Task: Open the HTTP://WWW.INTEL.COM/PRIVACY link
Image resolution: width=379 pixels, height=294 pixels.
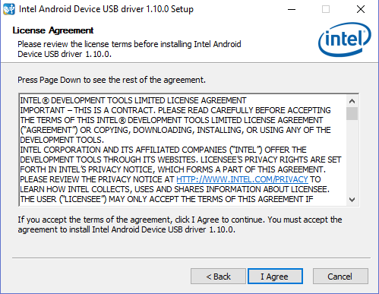Action: point(242,179)
